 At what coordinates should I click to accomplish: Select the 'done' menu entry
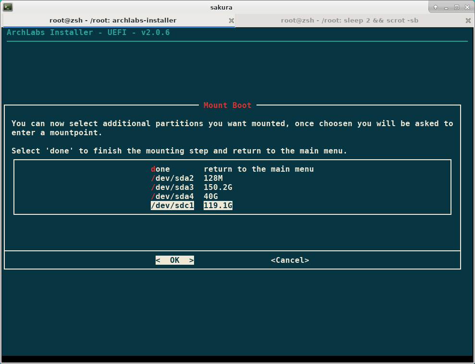pos(232,169)
